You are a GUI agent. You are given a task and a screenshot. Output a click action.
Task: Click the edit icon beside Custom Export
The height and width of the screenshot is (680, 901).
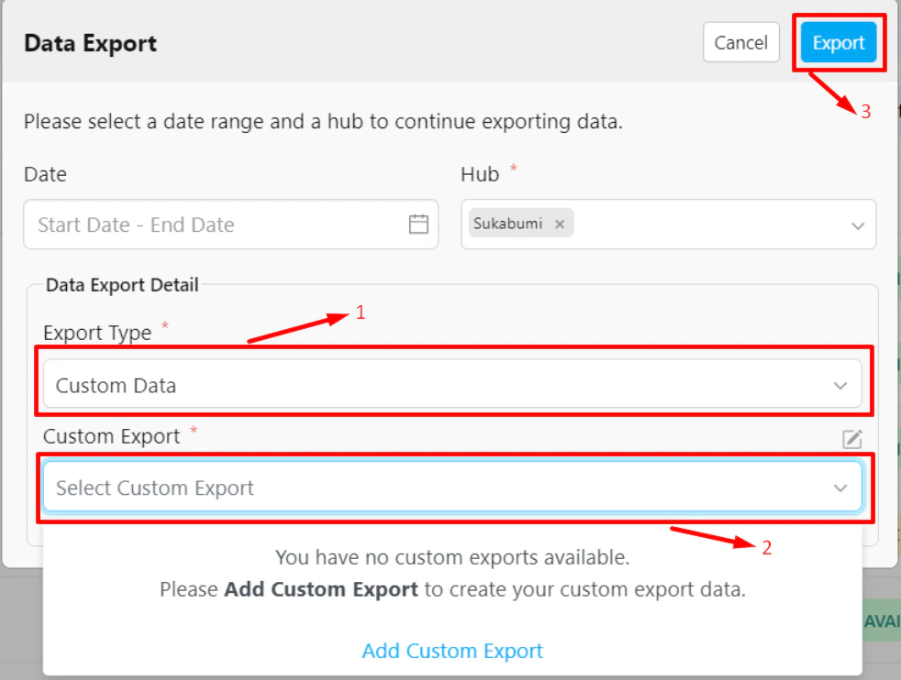click(852, 439)
